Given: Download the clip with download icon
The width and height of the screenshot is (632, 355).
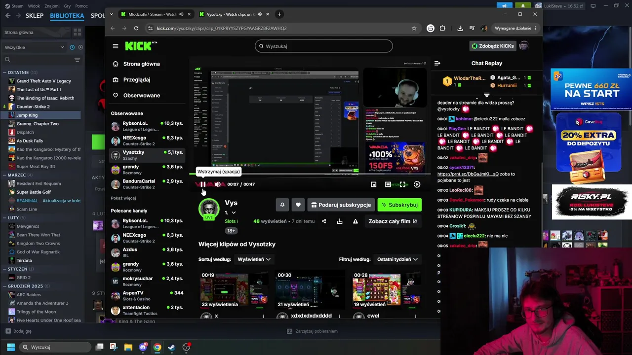Looking at the screenshot, I should click(x=340, y=221).
